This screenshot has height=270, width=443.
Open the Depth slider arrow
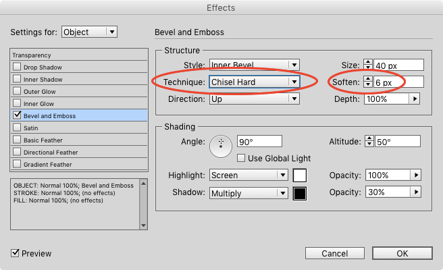click(415, 99)
